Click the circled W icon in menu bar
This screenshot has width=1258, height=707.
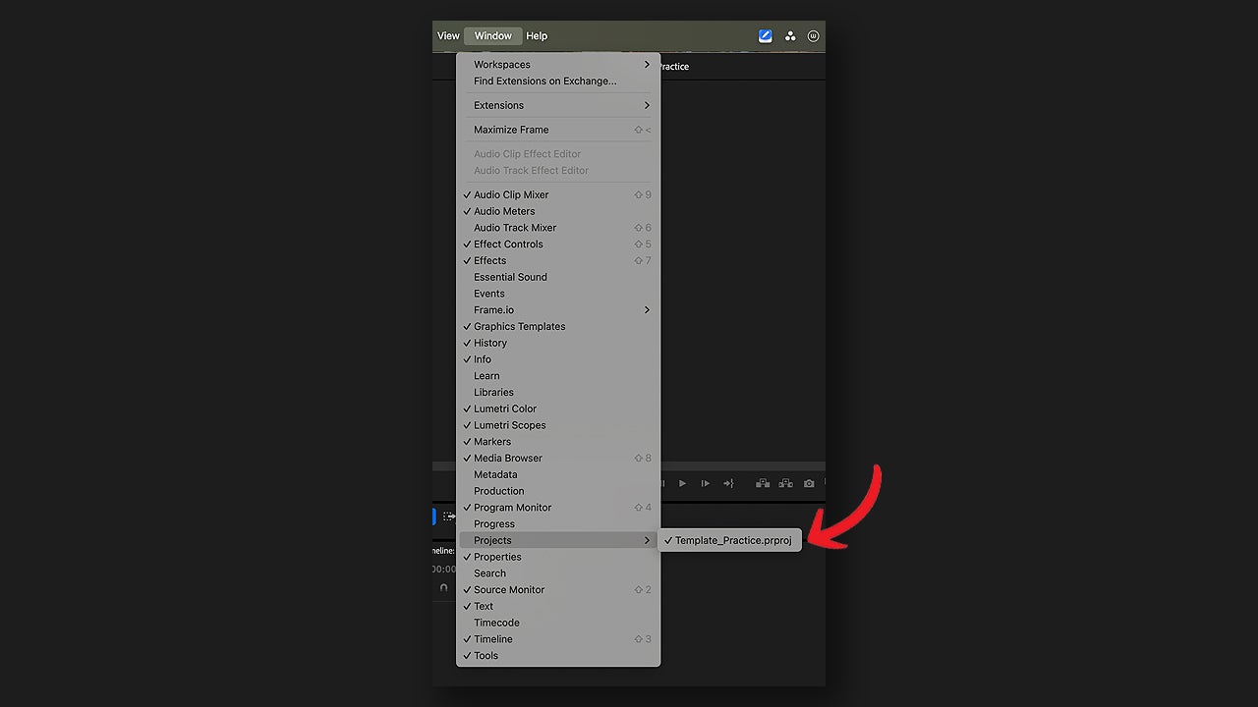click(x=813, y=36)
